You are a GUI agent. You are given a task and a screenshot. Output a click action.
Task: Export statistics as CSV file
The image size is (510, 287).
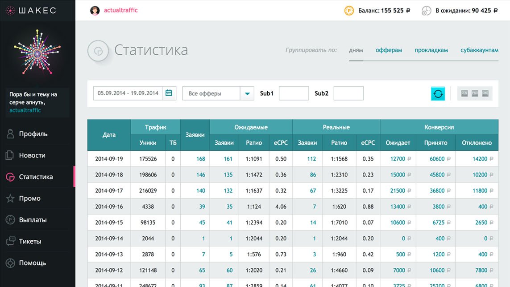(475, 93)
